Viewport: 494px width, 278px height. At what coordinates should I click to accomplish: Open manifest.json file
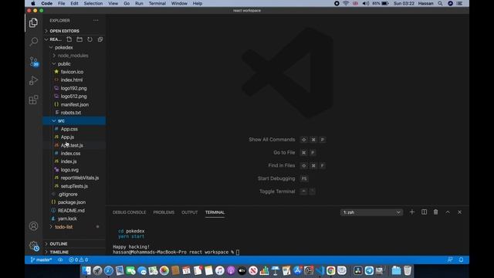(74, 104)
